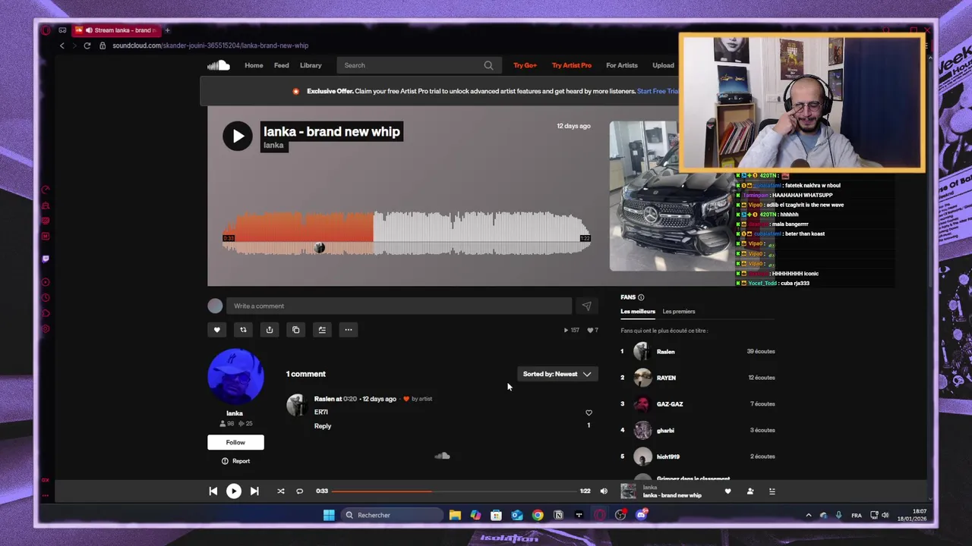The image size is (972, 546).
Task: Expand the system tray hidden icons chevron
Action: pyautogui.click(x=808, y=515)
